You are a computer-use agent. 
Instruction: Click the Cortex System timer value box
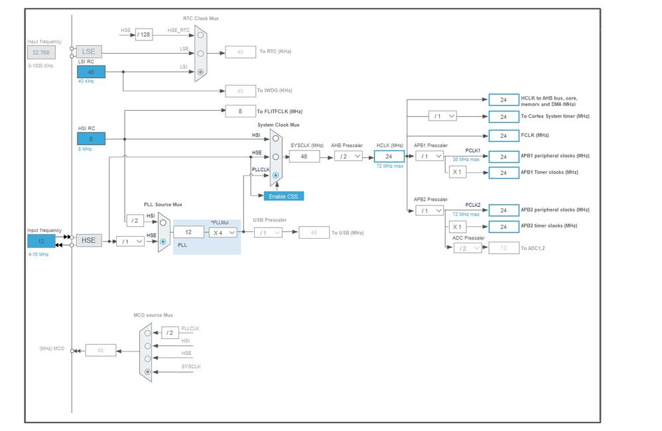pyautogui.click(x=503, y=117)
